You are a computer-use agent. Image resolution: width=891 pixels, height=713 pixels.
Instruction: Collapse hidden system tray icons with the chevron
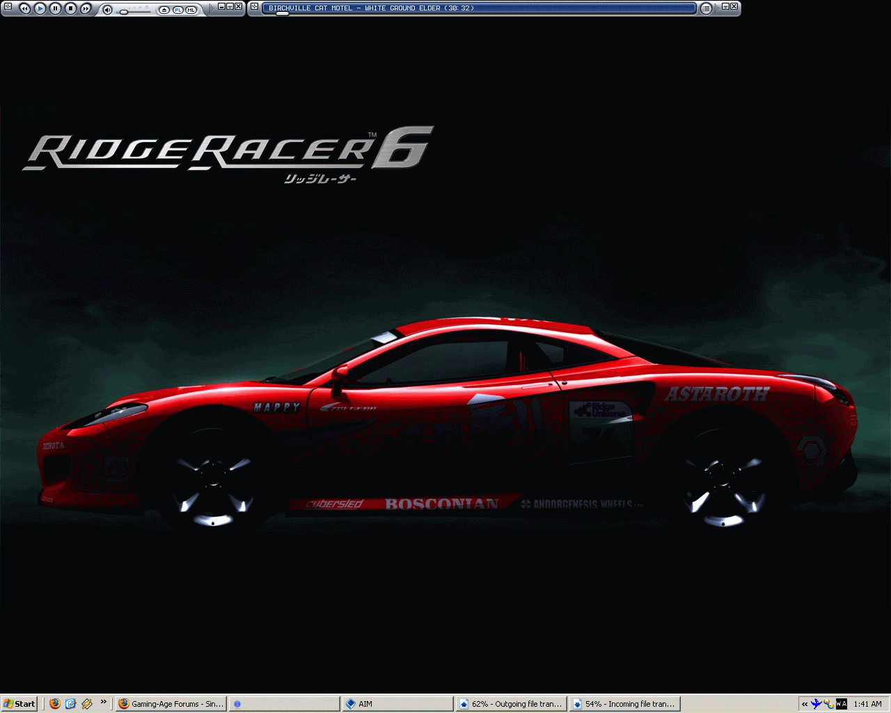(x=803, y=703)
